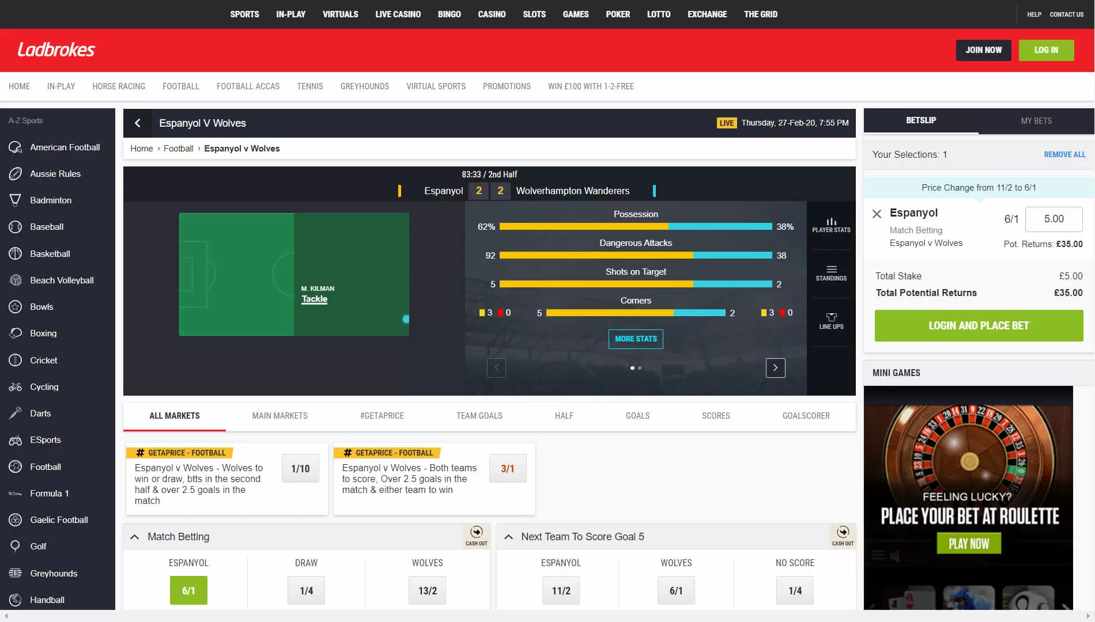The height and width of the screenshot is (622, 1095).
Task: Click Login and Place Bet button
Action: [979, 325]
